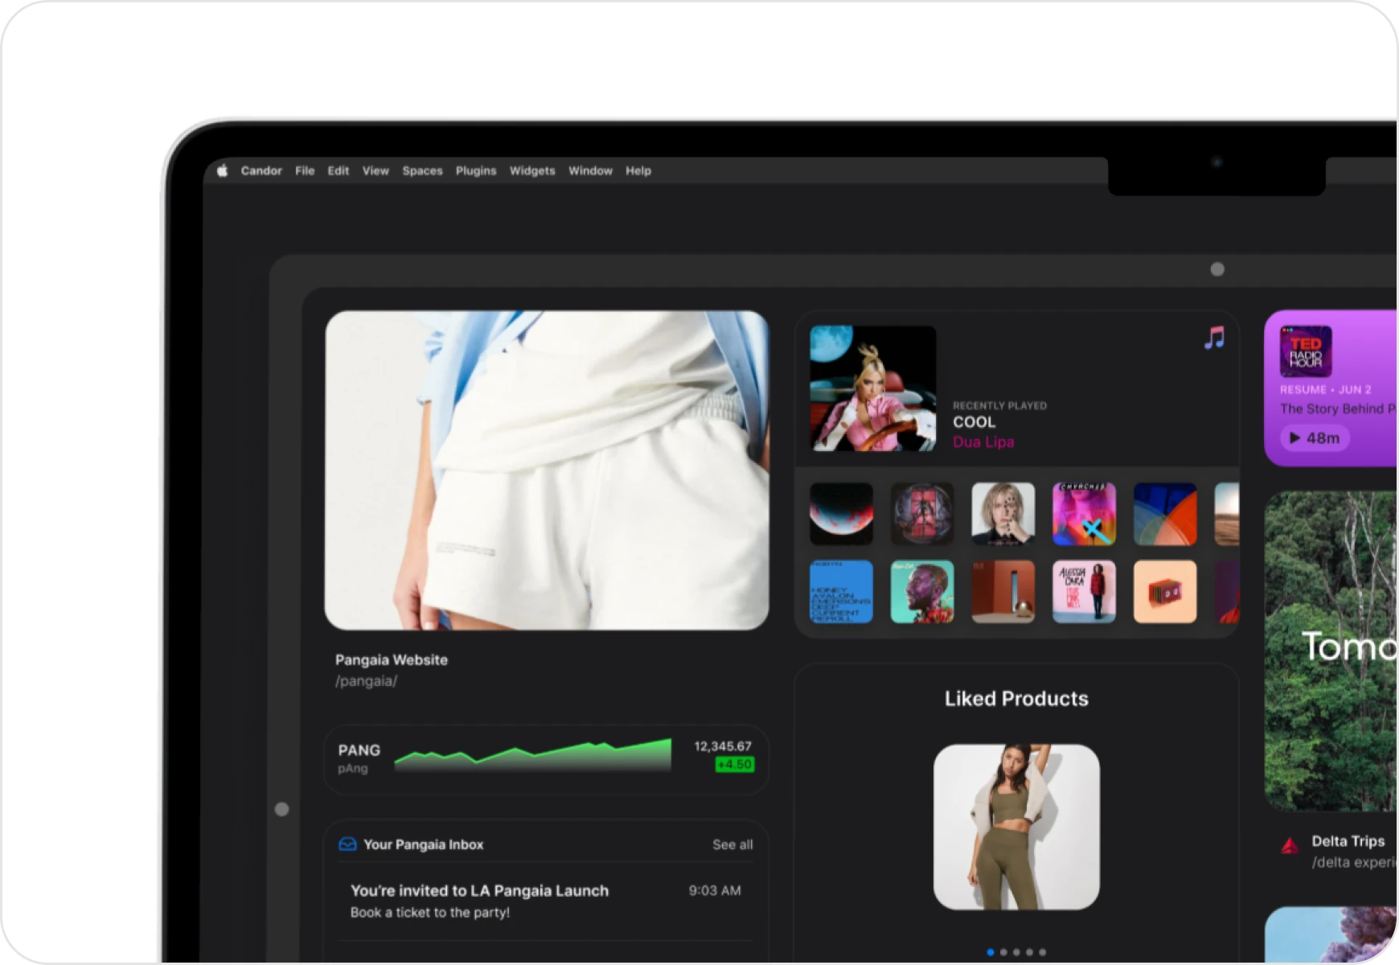The height and width of the screenshot is (965, 1399).
Task: Resume the podcast with the 48m play button
Action: 1315,438
